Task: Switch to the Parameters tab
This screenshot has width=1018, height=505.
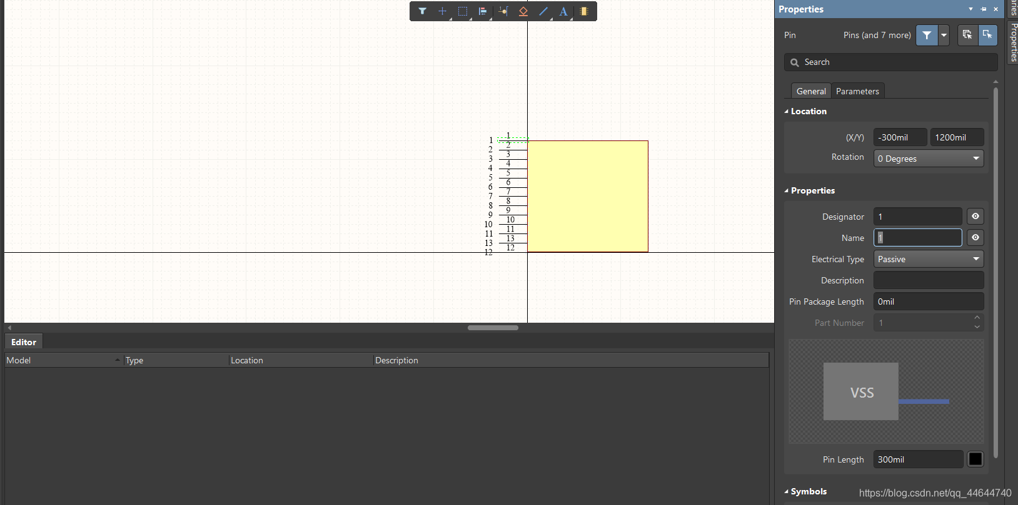Action: [857, 91]
